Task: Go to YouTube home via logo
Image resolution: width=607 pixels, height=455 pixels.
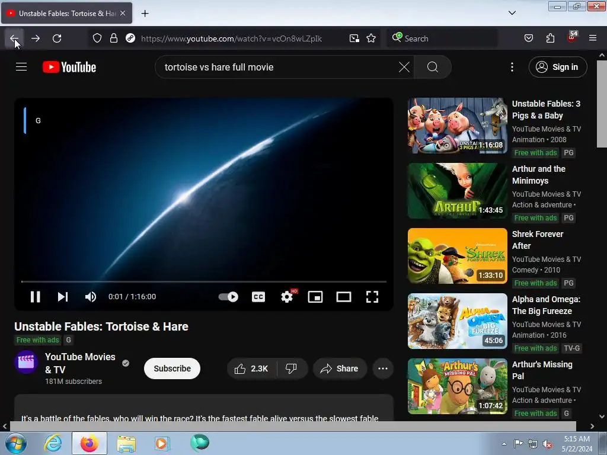Action: (x=69, y=67)
